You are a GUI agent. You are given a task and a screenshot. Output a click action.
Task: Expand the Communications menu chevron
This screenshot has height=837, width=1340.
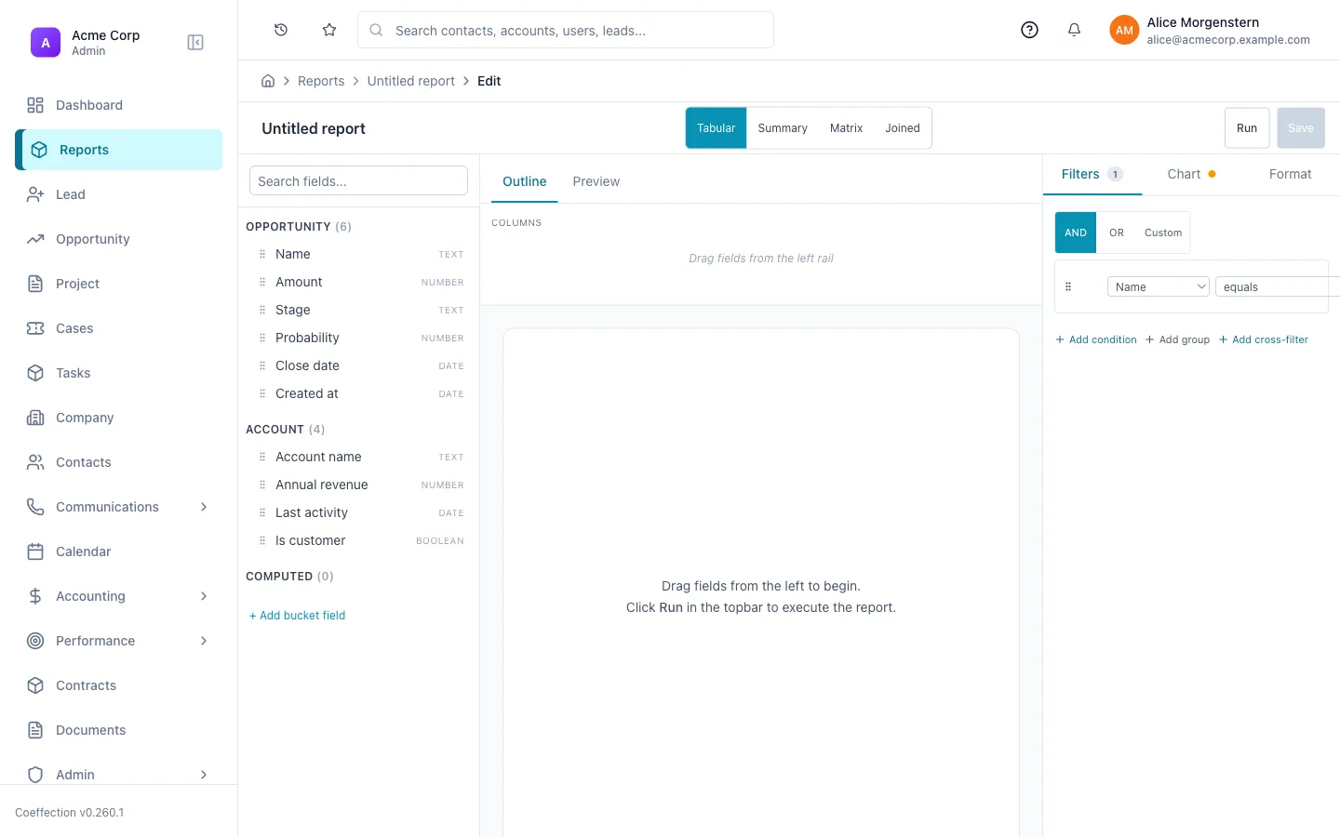[204, 507]
